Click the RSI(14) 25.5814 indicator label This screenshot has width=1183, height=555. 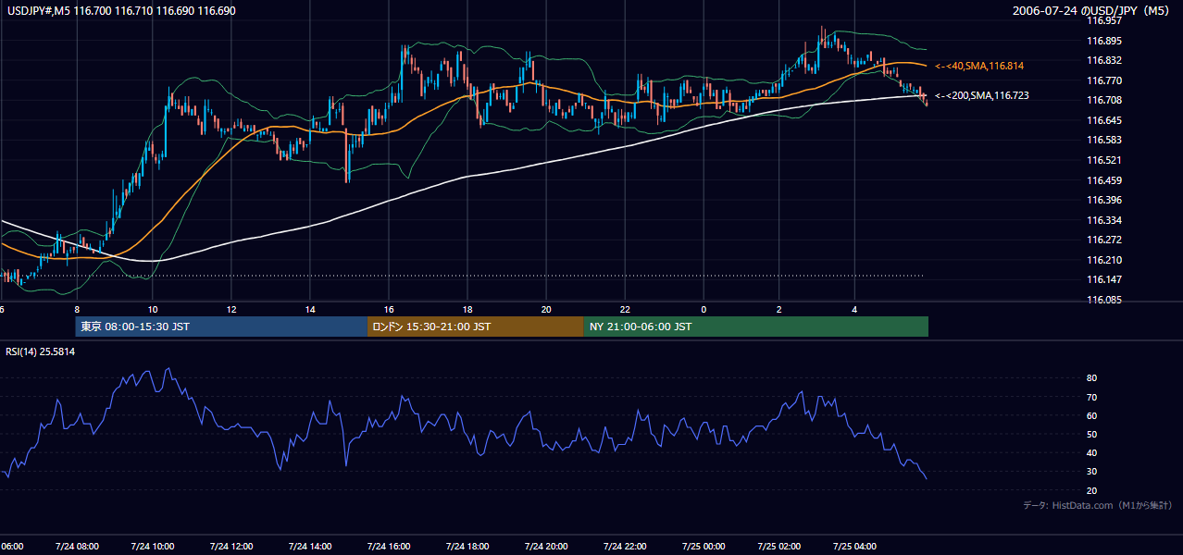pyautogui.click(x=41, y=351)
